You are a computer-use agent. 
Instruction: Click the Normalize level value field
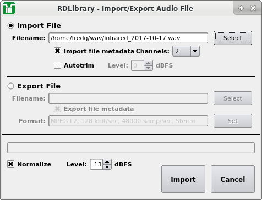pyautogui.click(x=97, y=164)
